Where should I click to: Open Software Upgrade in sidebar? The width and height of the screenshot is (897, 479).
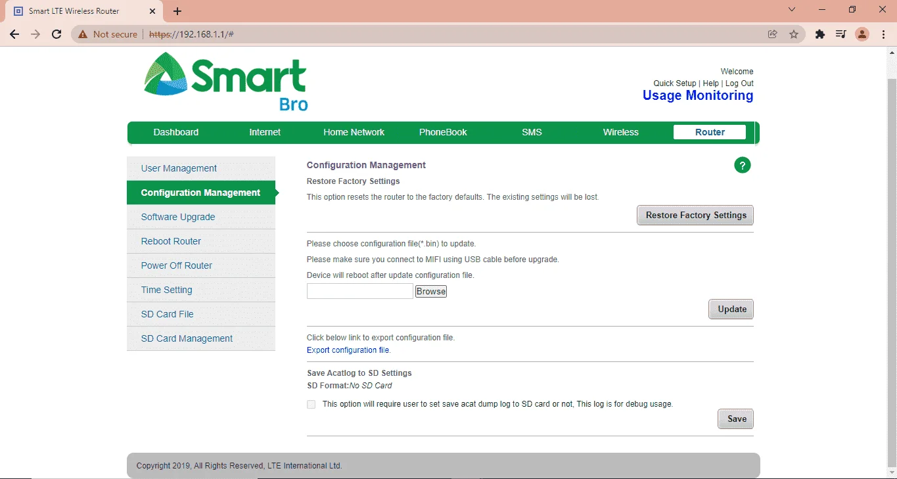tap(201, 217)
